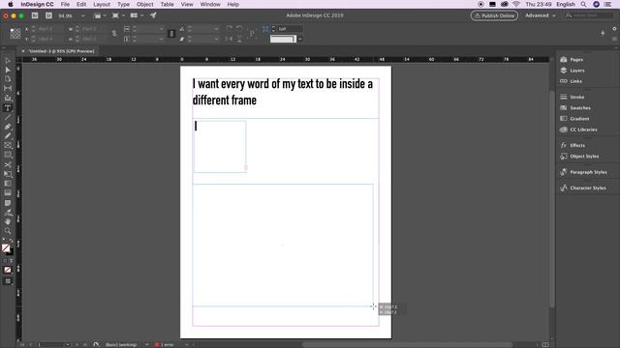Open the stroke style dropdown arrow

pyautogui.click(x=300, y=39)
